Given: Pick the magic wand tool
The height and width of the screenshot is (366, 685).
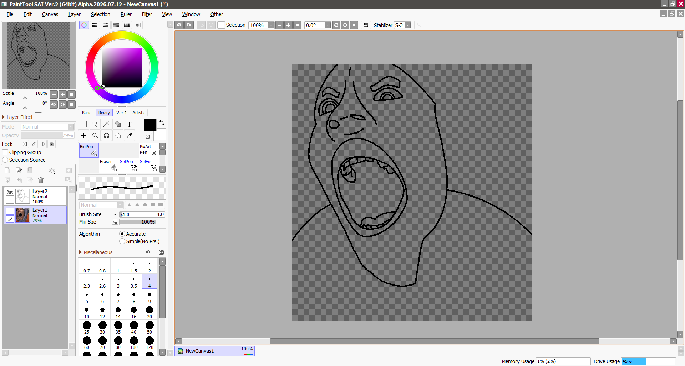Looking at the screenshot, I should click(x=106, y=124).
